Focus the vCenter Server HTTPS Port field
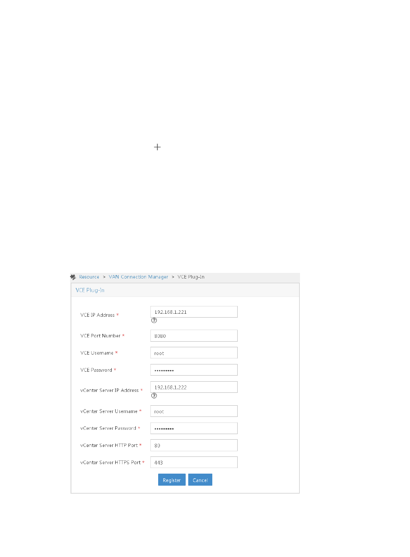The width and height of the screenshot is (410, 557). point(194,462)
